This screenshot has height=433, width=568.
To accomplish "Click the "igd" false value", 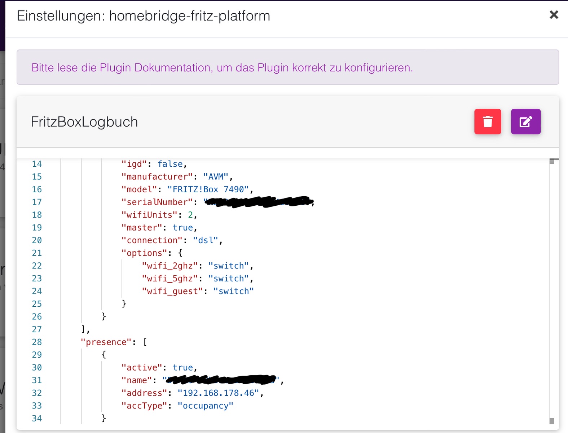I will point(170,164).
